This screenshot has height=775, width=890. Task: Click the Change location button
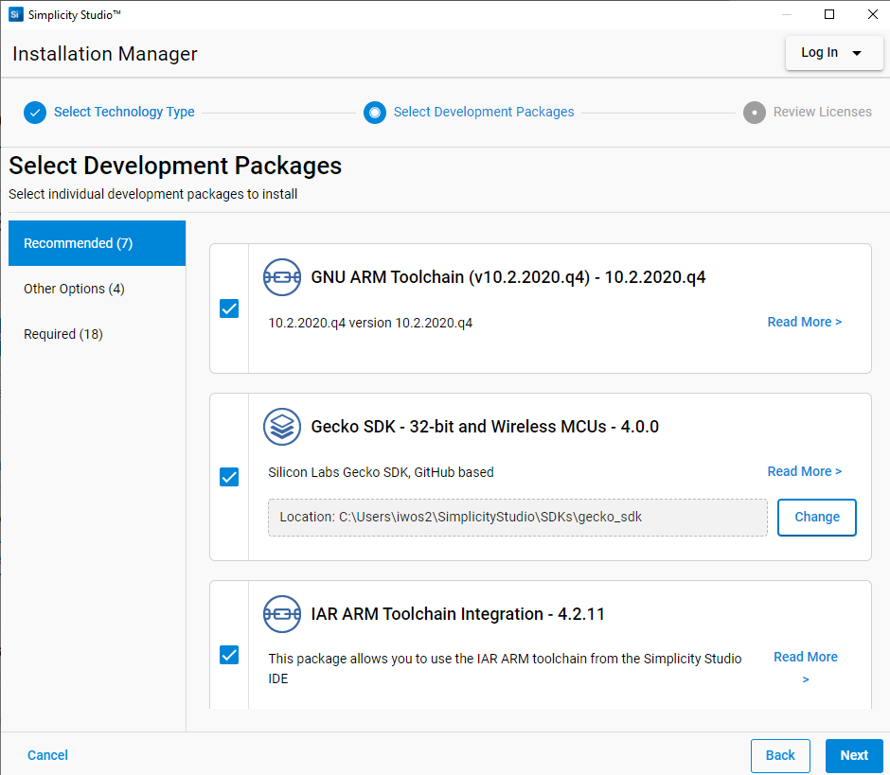click(816, 518)
